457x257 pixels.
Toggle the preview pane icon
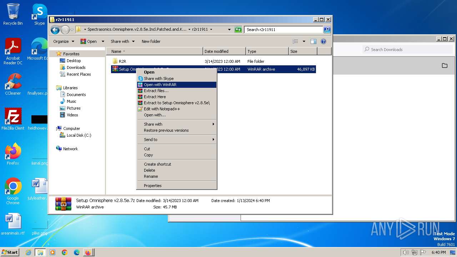313,41
